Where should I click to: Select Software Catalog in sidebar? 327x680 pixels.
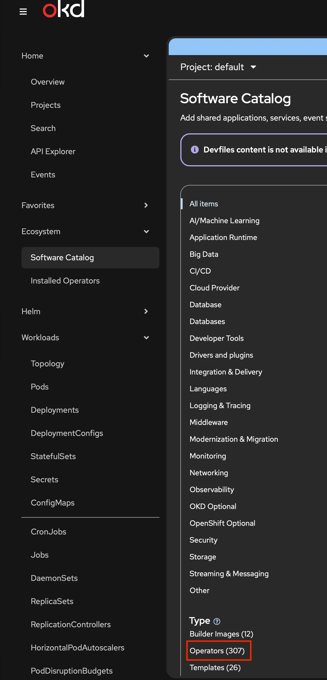(x=90, y=257)
